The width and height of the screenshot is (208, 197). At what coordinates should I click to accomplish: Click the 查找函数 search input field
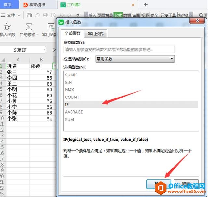click(x=119, y=50)
